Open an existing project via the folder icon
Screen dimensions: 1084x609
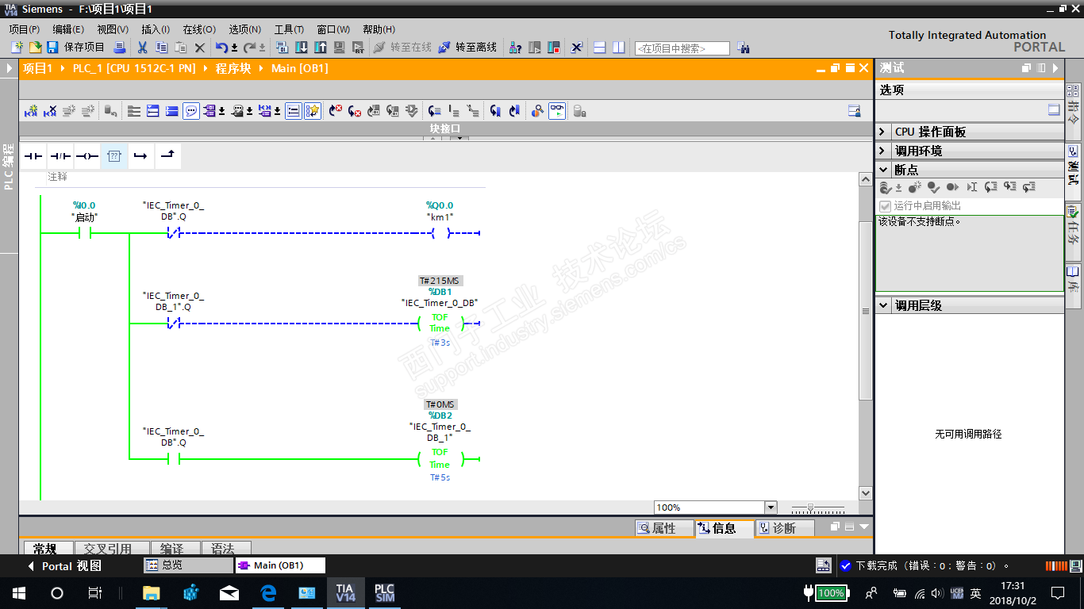pos(35,48)
